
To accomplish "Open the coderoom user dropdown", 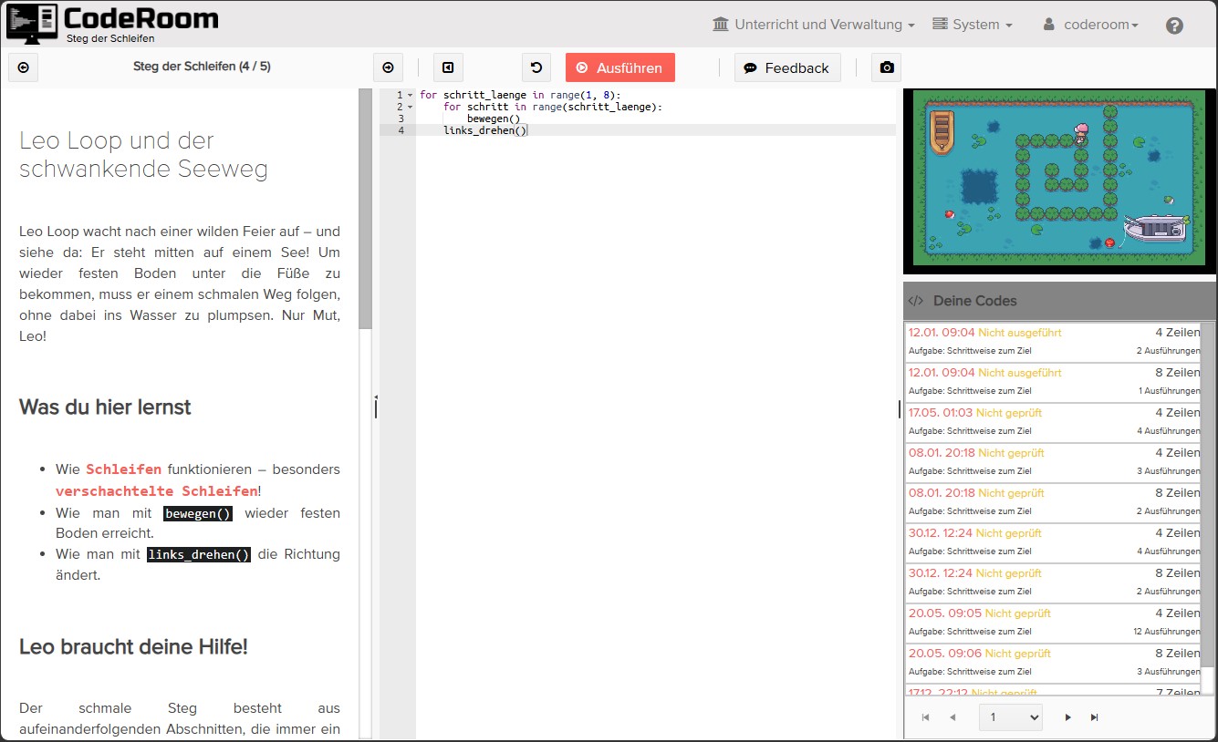I will [1090, 25].
